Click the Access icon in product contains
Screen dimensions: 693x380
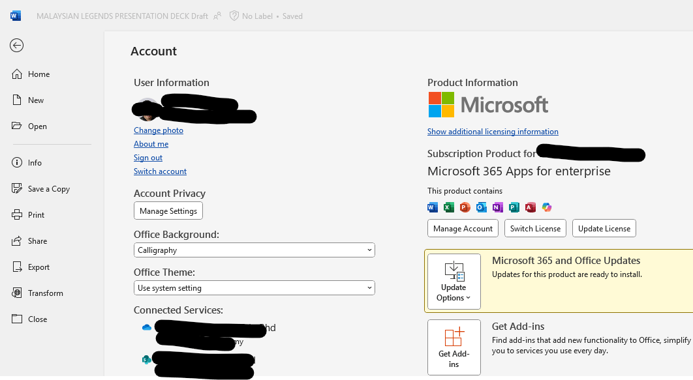coord(531,207)
